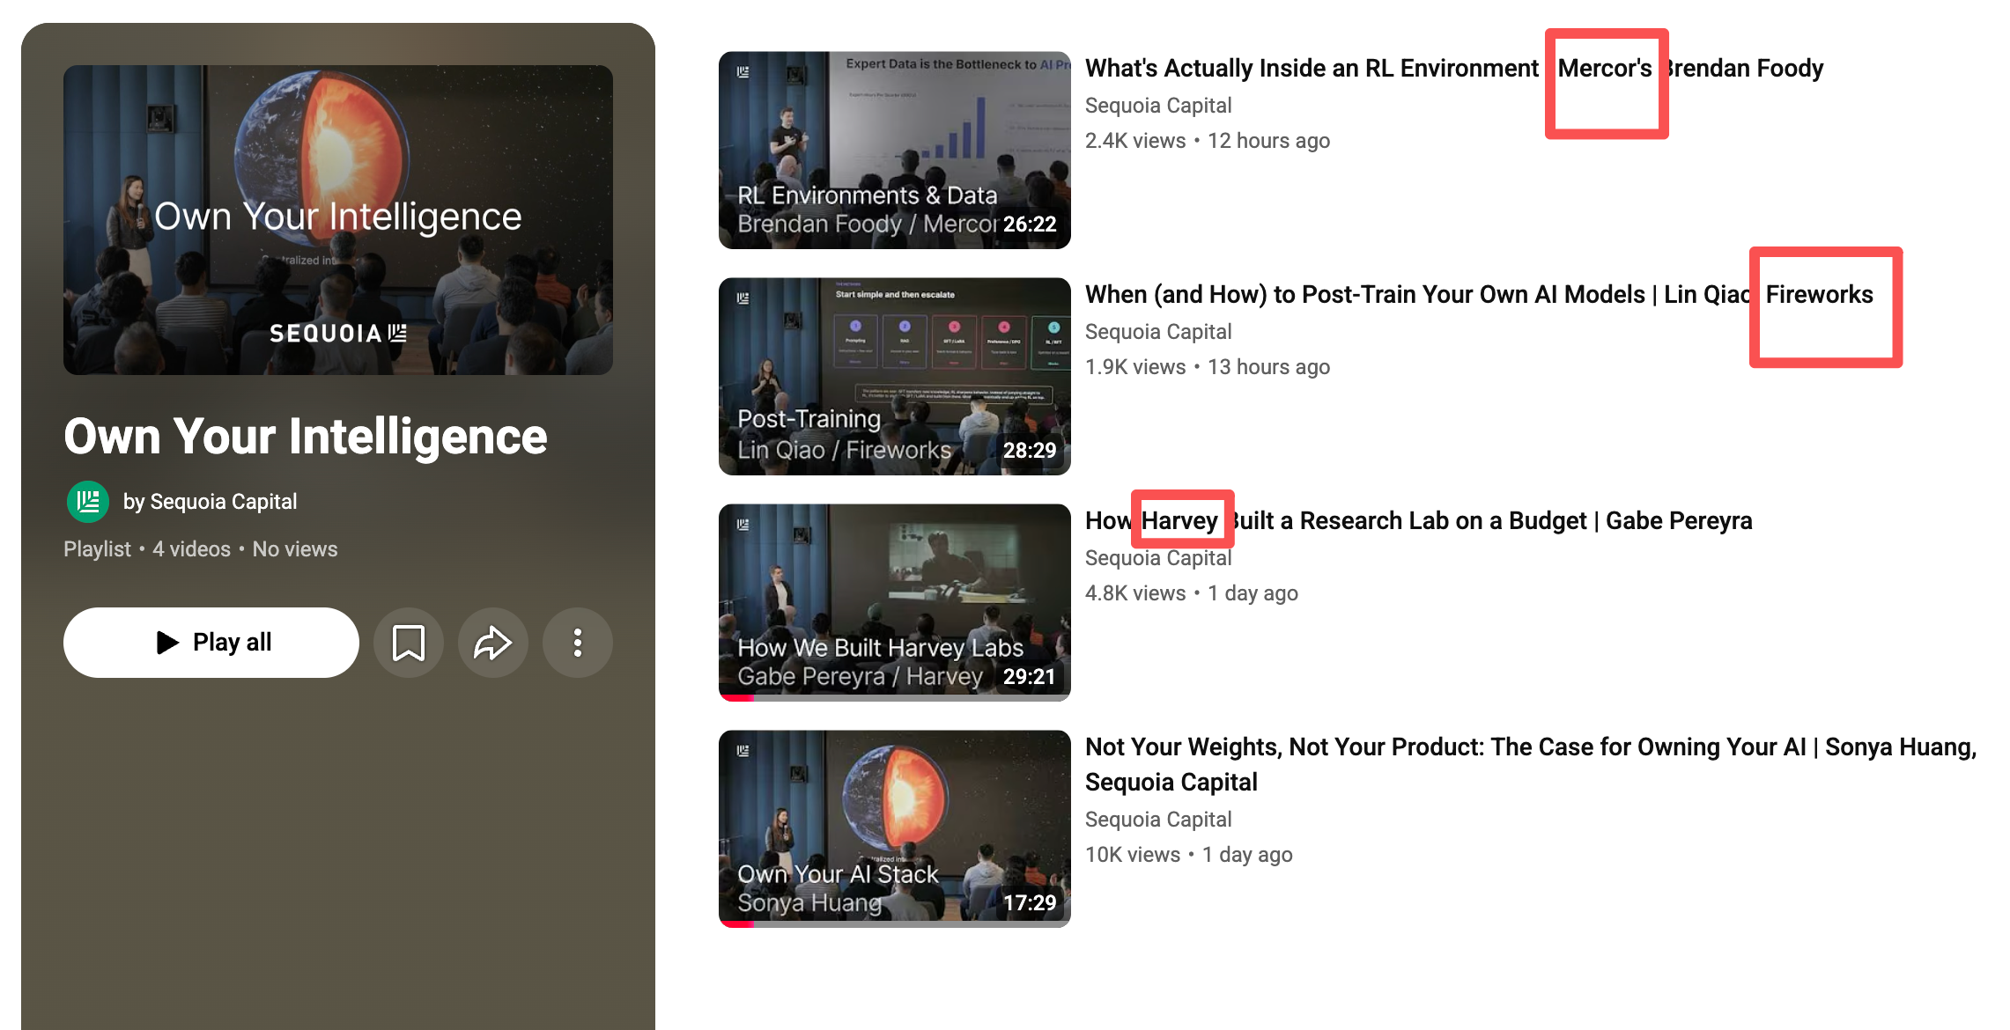Open 'Built a Research Lab on a Budget' title
Viewport: 2010px width, 1030px height.
pos(1419,520)
